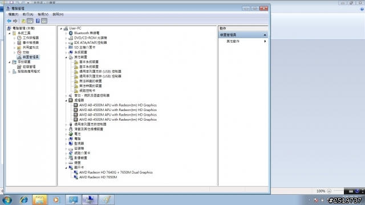Select the 影像裝置 imaging device icon
The height and width of the screenshot is (205, 365).
[x=71, y=158]
